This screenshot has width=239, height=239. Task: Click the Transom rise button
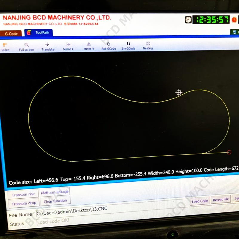[x=23, y=194]
